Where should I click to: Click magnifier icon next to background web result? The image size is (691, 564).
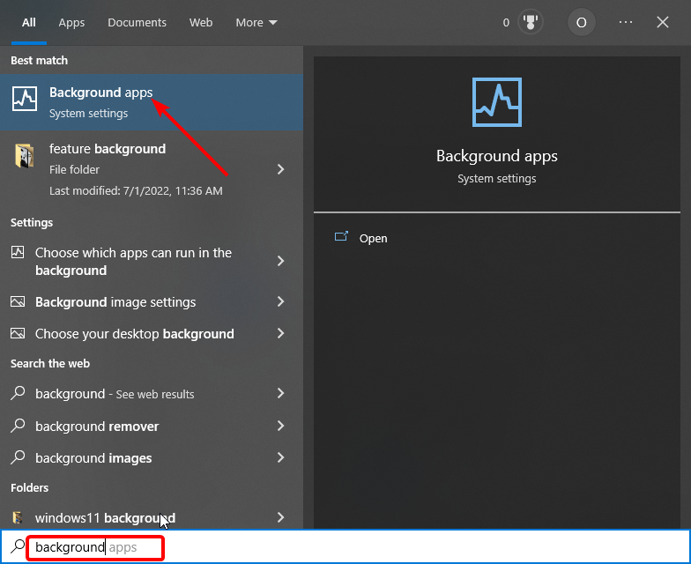point(18,393)
